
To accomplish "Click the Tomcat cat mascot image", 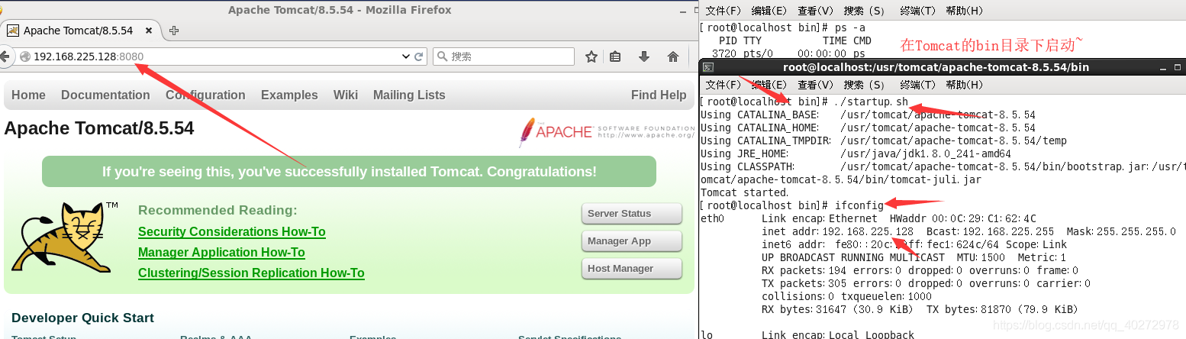I will (x=64, y=237).
